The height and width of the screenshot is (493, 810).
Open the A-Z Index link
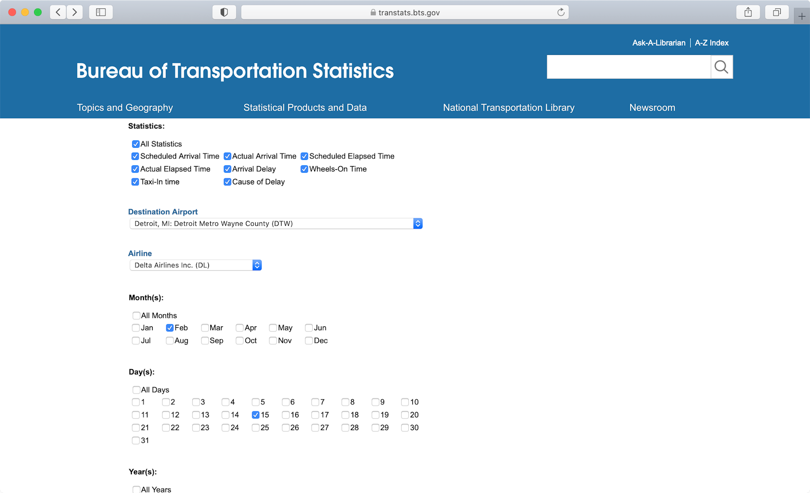(x=711, y=43)
